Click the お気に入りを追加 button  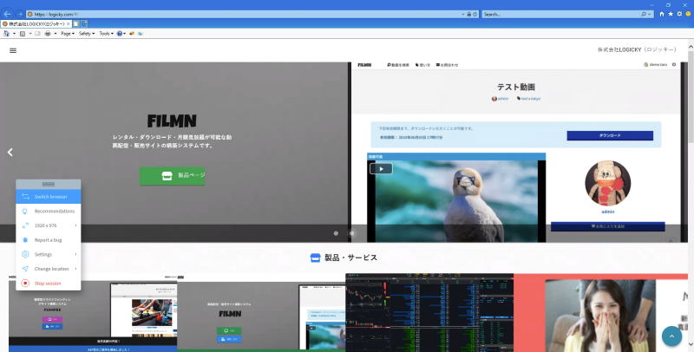608,226
